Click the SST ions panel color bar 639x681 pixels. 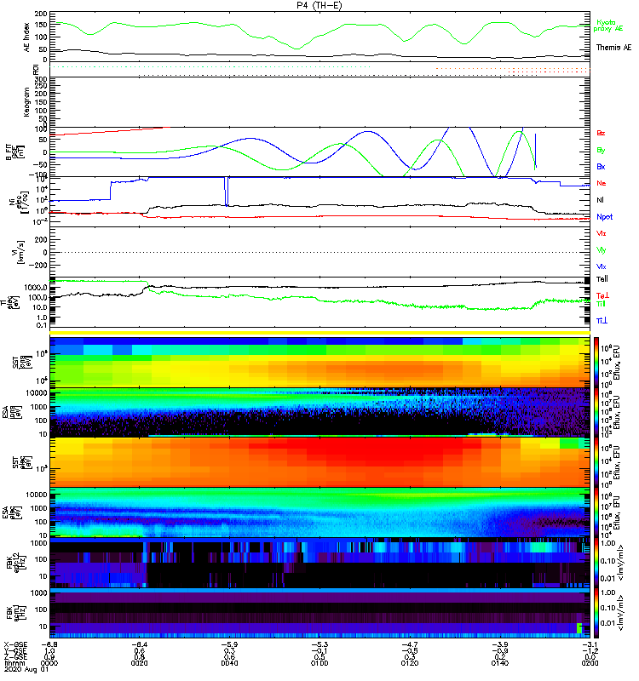coord(596,363)
